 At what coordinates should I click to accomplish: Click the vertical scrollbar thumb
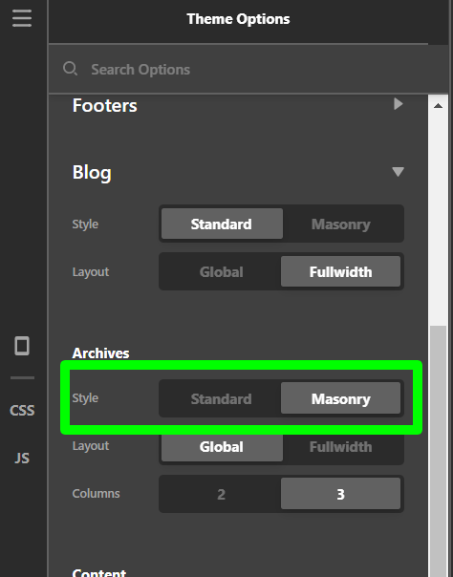438,451
